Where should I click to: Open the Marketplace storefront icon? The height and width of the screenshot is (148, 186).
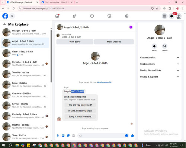[109, 16]
